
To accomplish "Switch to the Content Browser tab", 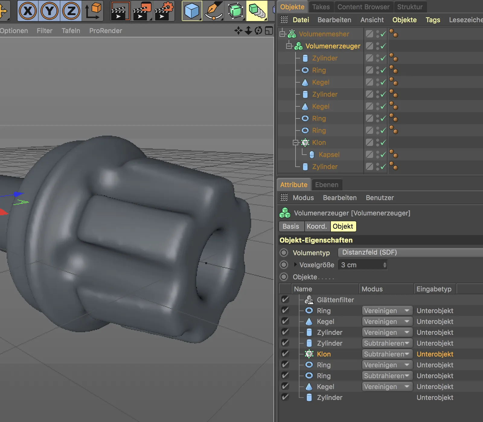I will pos(363,7).
